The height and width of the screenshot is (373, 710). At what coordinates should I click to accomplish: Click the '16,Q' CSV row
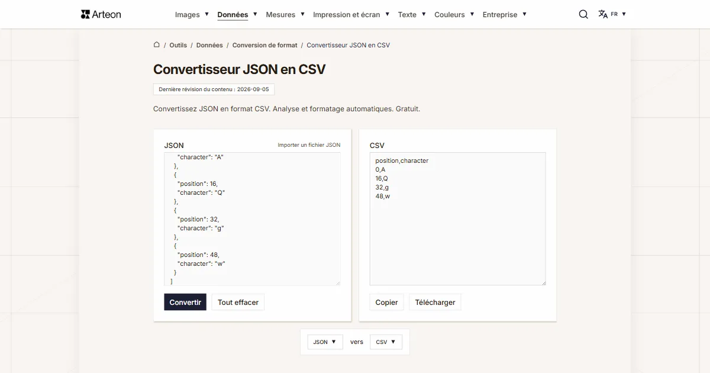coord(382,178)
